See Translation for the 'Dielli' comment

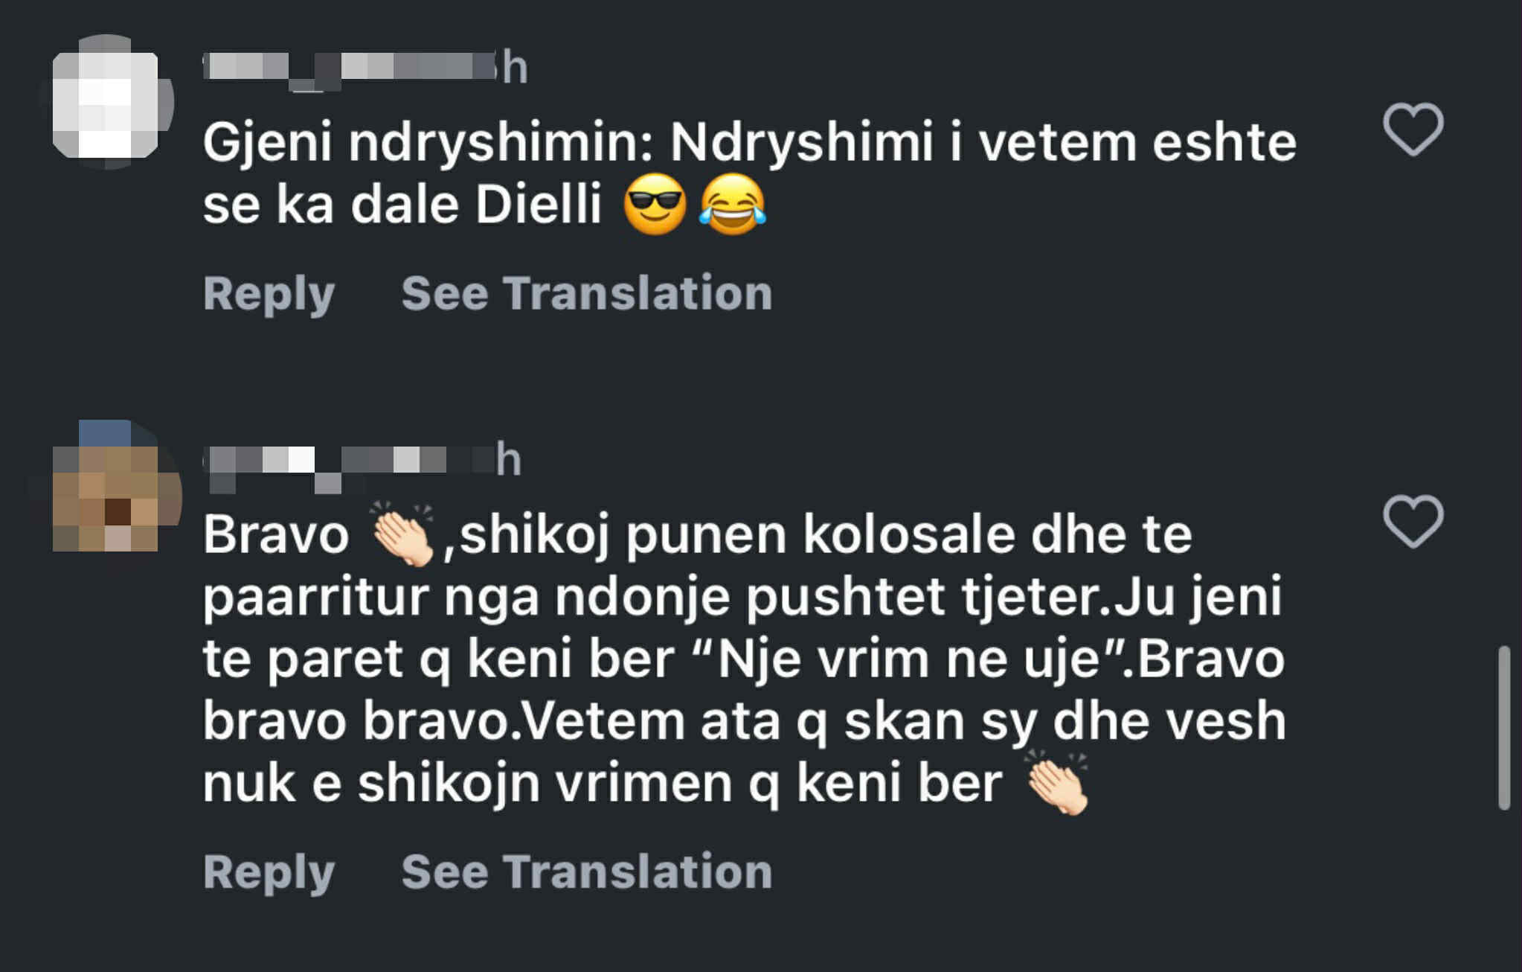coord(586,292)
